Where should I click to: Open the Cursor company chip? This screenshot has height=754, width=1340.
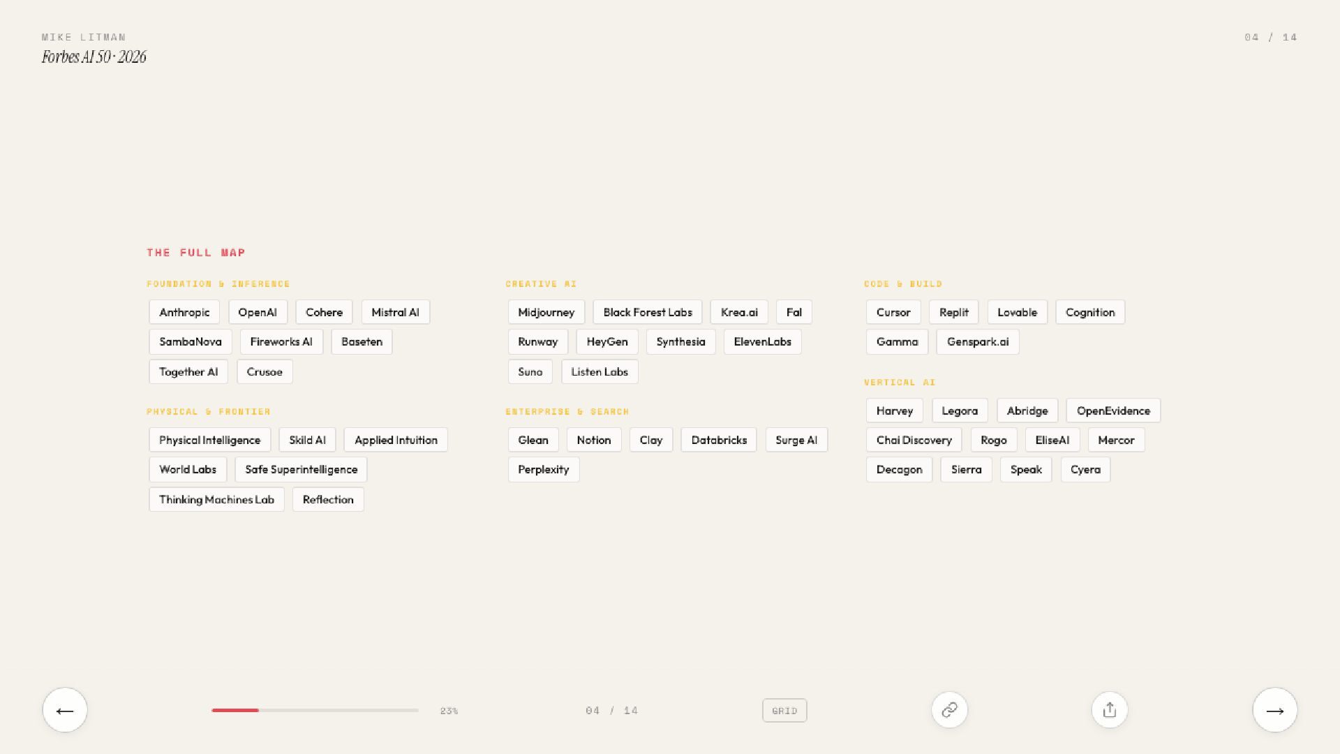pos(893,312)
